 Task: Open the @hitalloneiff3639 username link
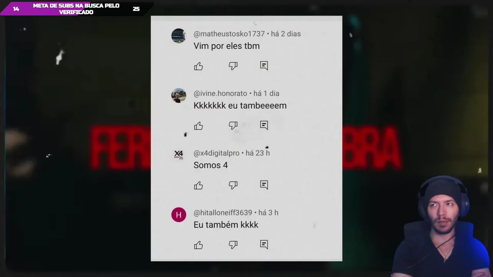223,213
